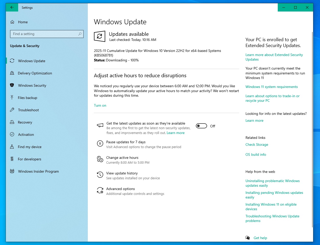Enable getting the latest updates immediately
The height and width of the screenshot is (245, 320).
201,126
